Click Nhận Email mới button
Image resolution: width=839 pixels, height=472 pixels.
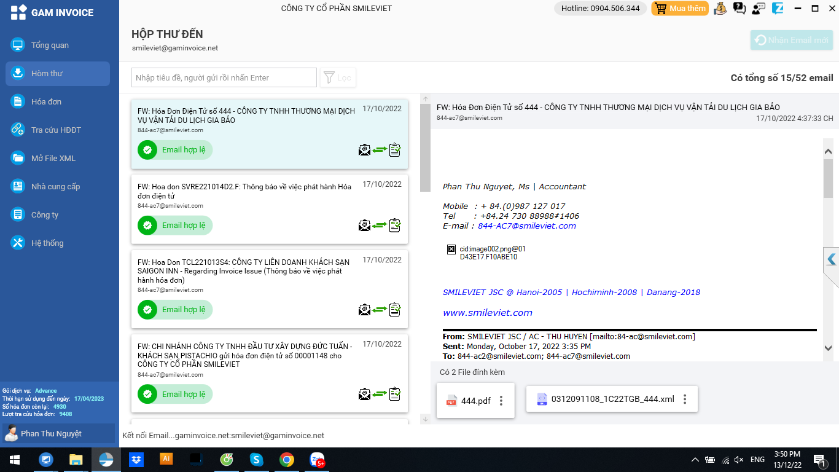(x=792, y=40)
